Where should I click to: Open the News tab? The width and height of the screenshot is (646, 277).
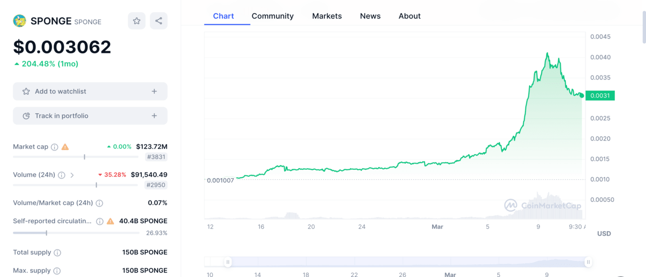(x=370, y=16)
